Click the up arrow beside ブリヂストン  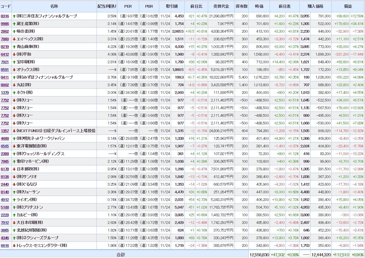pyautogui.click(x=14, y=207)
